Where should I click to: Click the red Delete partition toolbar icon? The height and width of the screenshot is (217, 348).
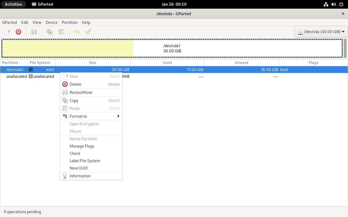pos(18,32)
